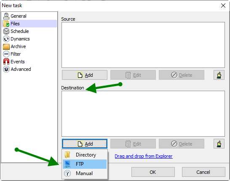Open the Events magnet icon
Viewport: 230px width, 181px height.
pyautogui.click(x=6, y=62)
